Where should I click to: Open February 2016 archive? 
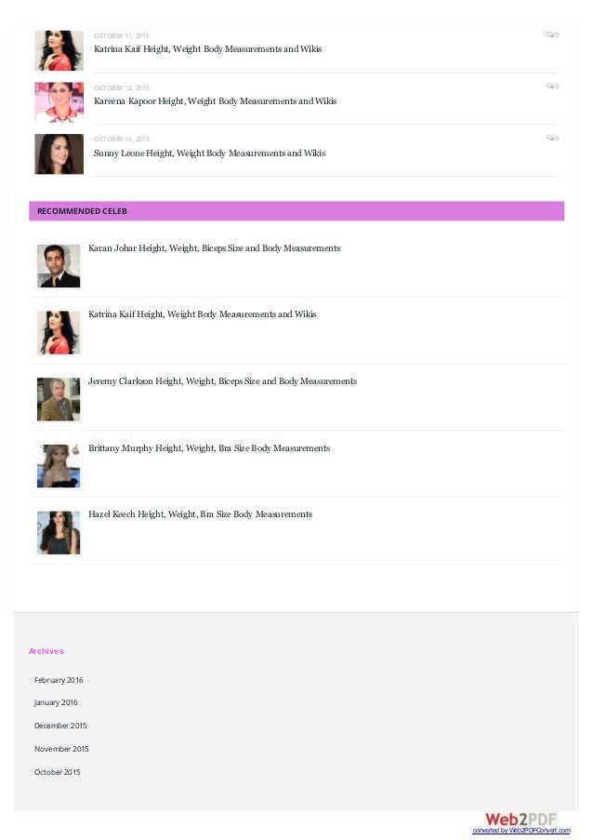59,680
